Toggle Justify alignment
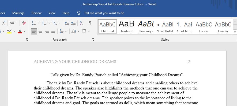The image size is (237, 106). (x=53, y=31)
